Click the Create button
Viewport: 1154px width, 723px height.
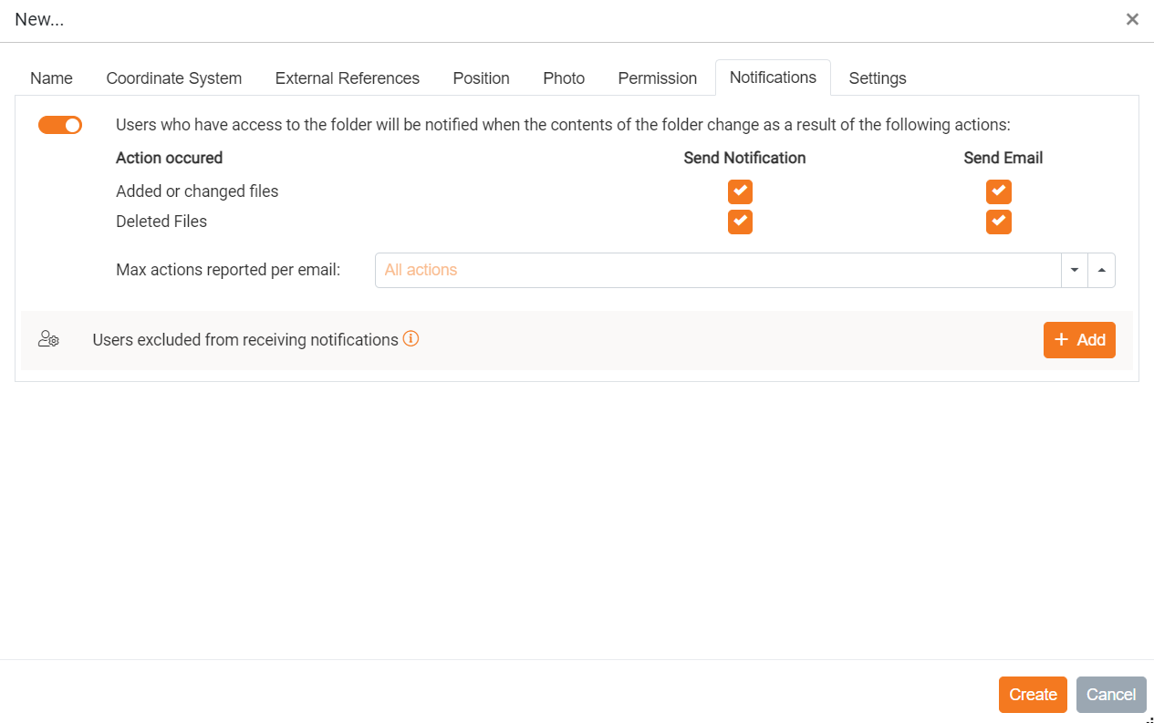click(1033, 695)
